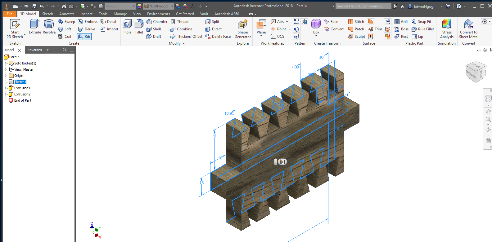Select the Favorites browser tab
Viewport: 492px width, 242px height.
34,50
